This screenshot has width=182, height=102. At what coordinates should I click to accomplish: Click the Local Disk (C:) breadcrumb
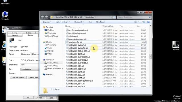61,17
